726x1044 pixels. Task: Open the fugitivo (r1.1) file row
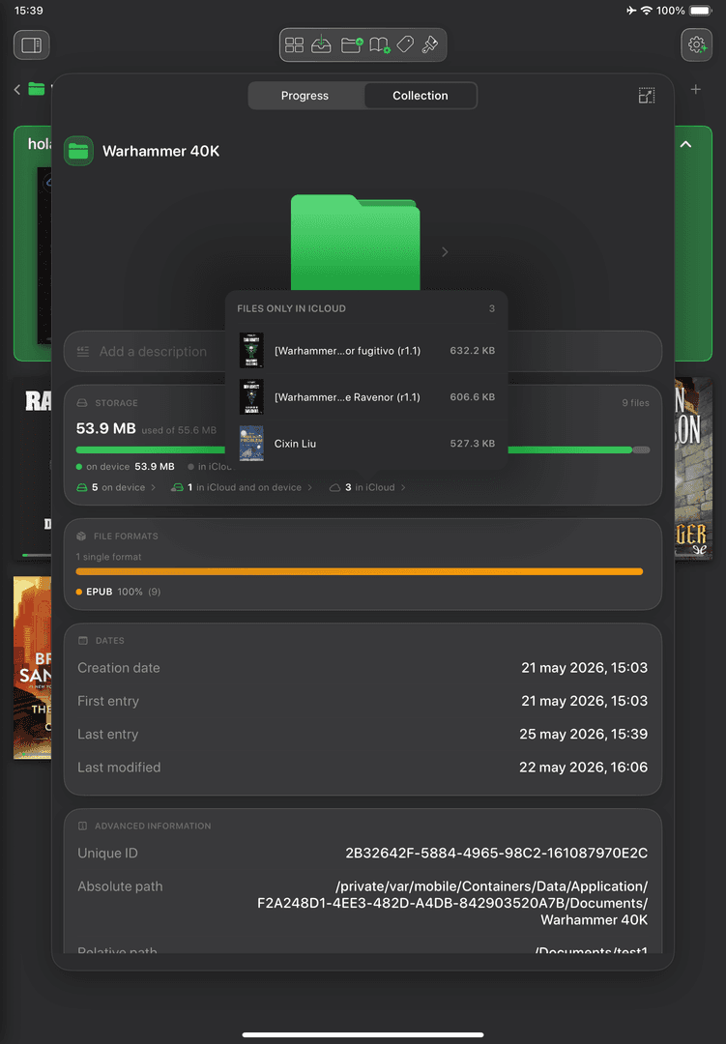[366, 350]
